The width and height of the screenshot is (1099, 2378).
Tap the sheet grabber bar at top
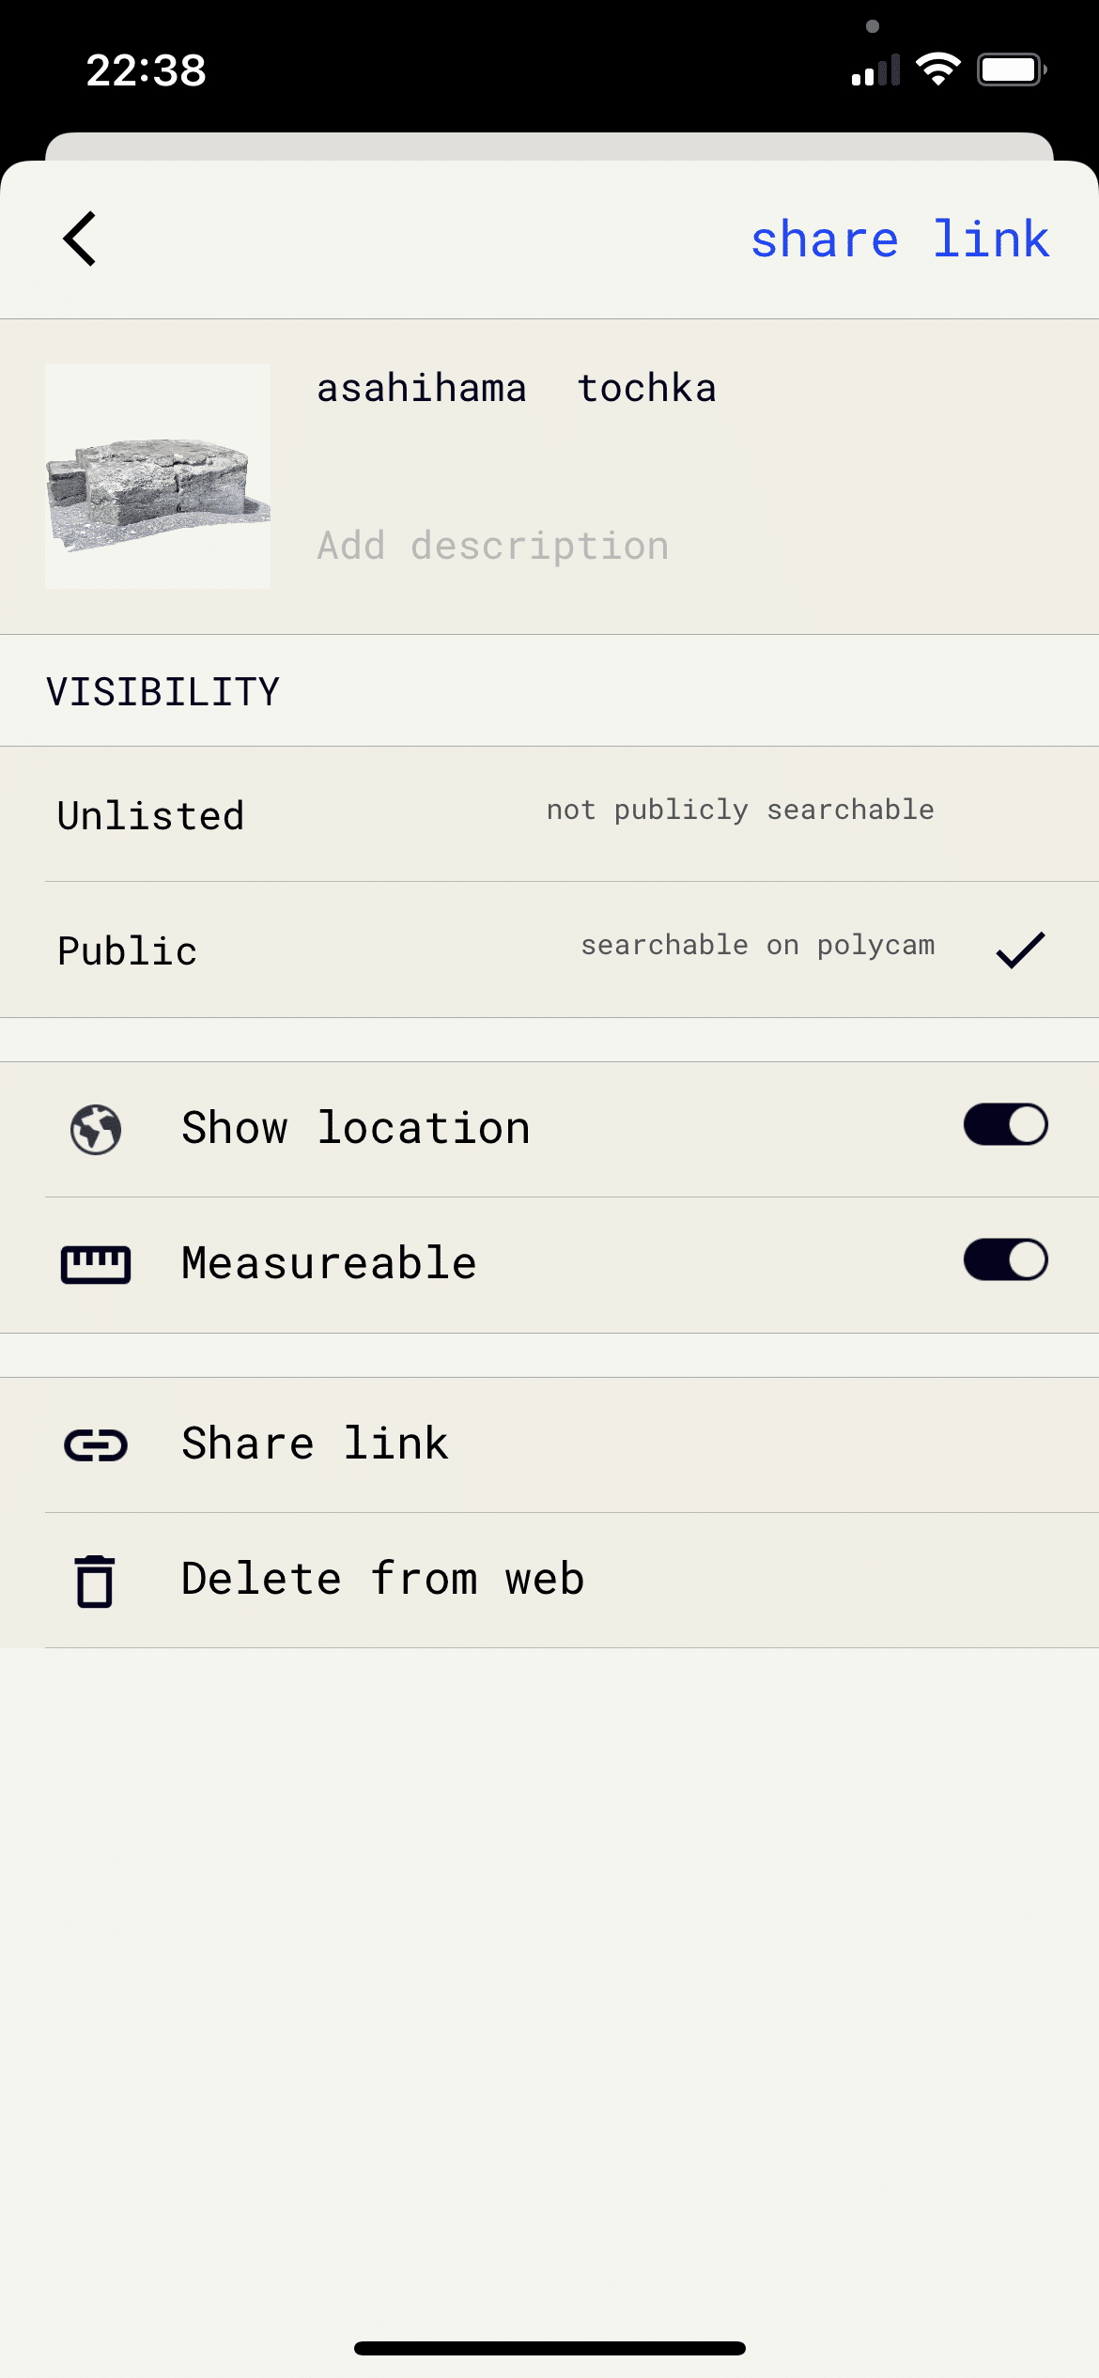pos(549,147)
